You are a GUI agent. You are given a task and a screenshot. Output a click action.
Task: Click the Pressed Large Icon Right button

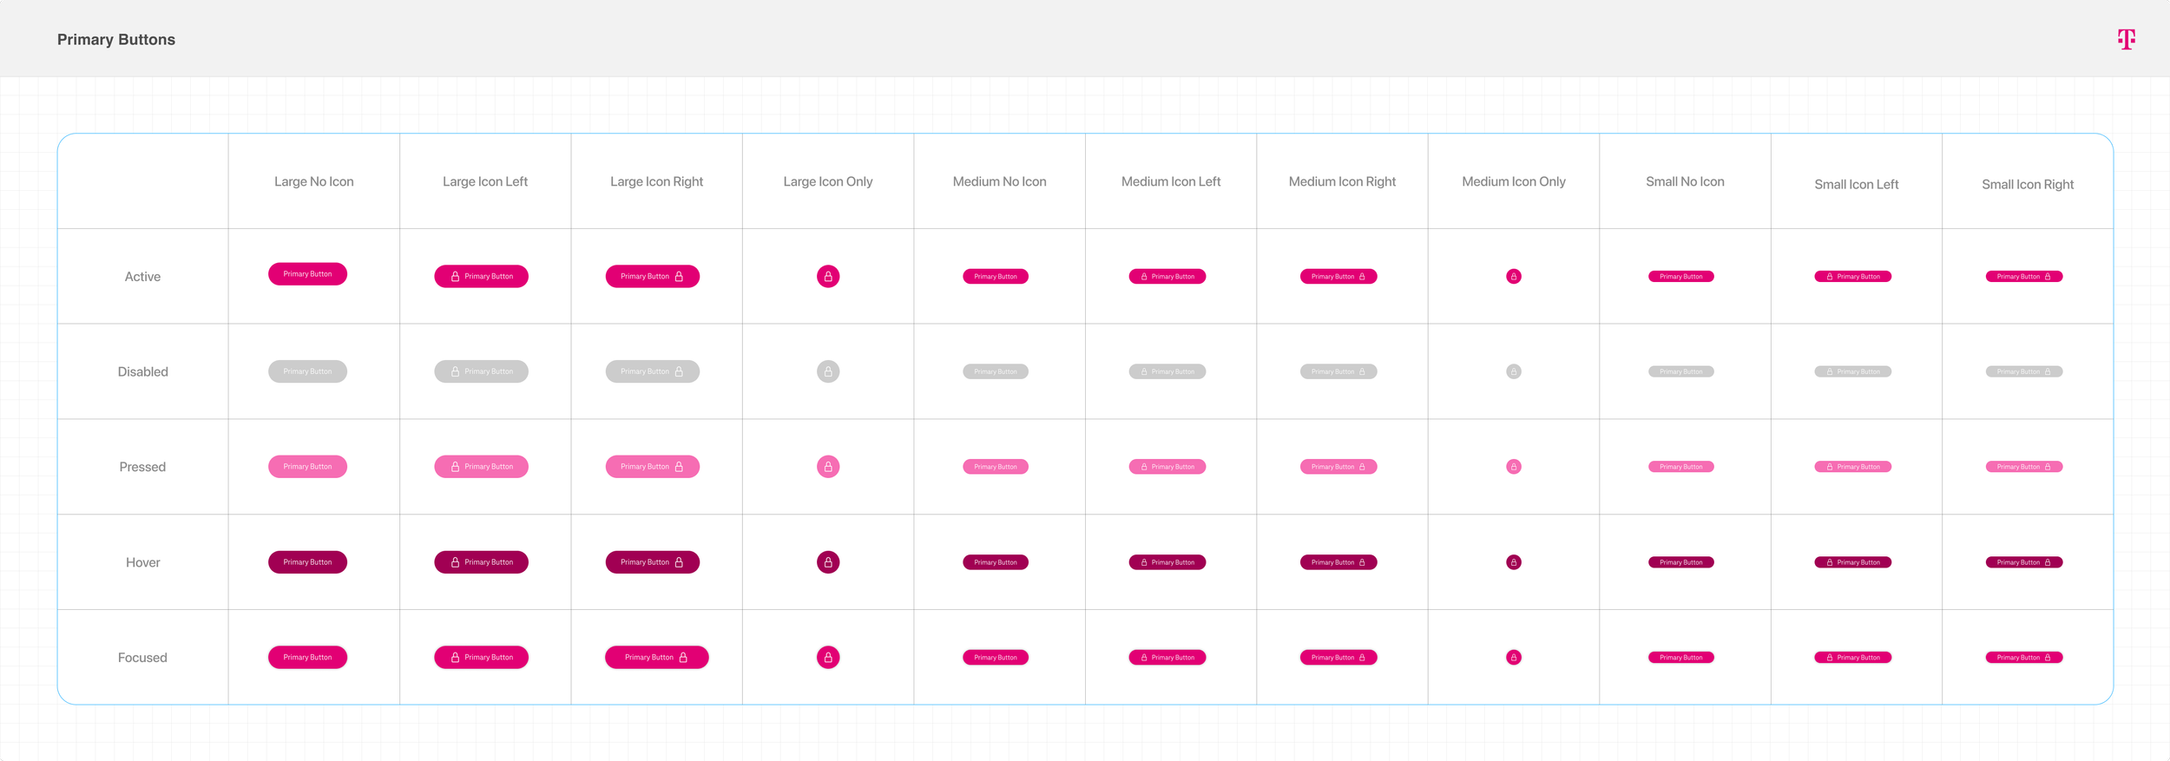(653, 467)
